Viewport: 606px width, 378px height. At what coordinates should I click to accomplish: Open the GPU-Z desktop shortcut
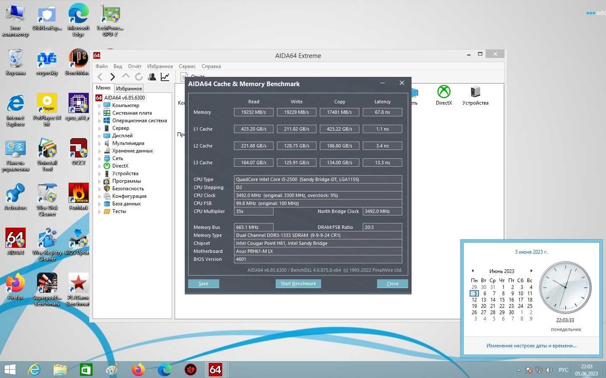tap(110, 20)
